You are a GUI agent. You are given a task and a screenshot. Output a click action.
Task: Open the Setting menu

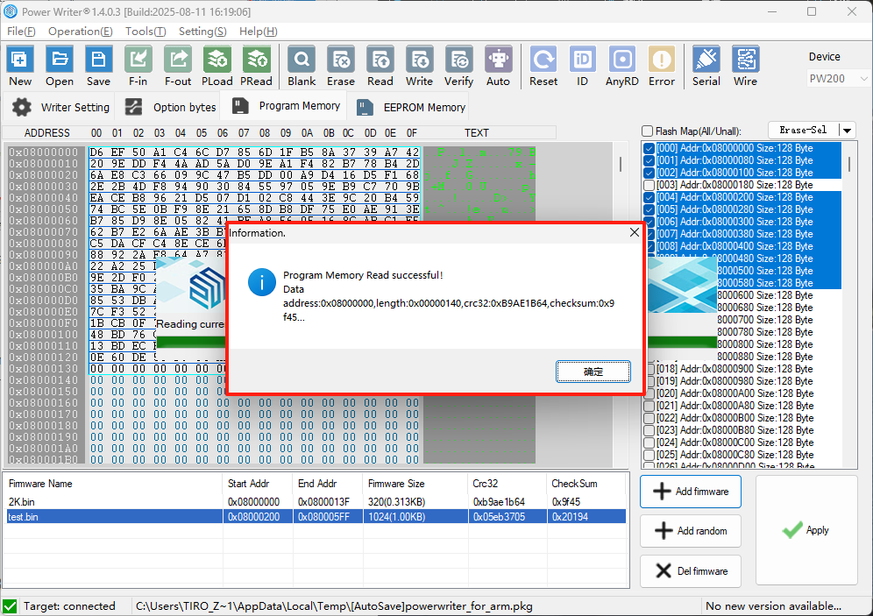point(202,32)
